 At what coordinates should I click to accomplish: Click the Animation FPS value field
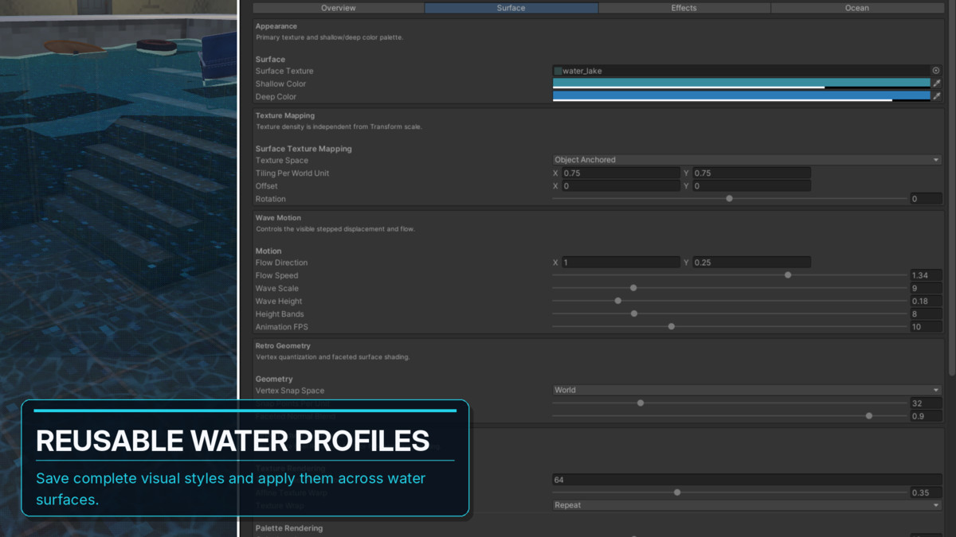926,326
